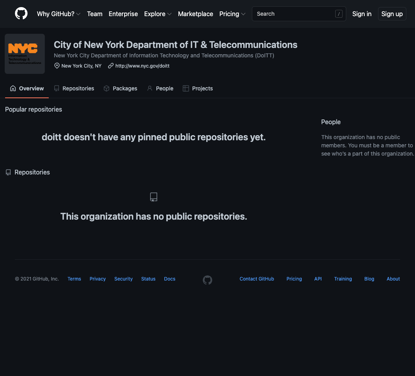Image resolution: width=415 pixels, height=376 pixels.
Task: Open the Privacy link in footer
Action: tap(98, 279)
